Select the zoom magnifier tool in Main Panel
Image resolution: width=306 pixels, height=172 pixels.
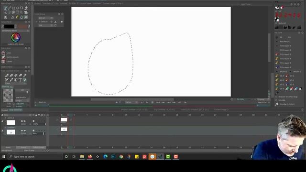pyautogui.click(x=13, y=12)
